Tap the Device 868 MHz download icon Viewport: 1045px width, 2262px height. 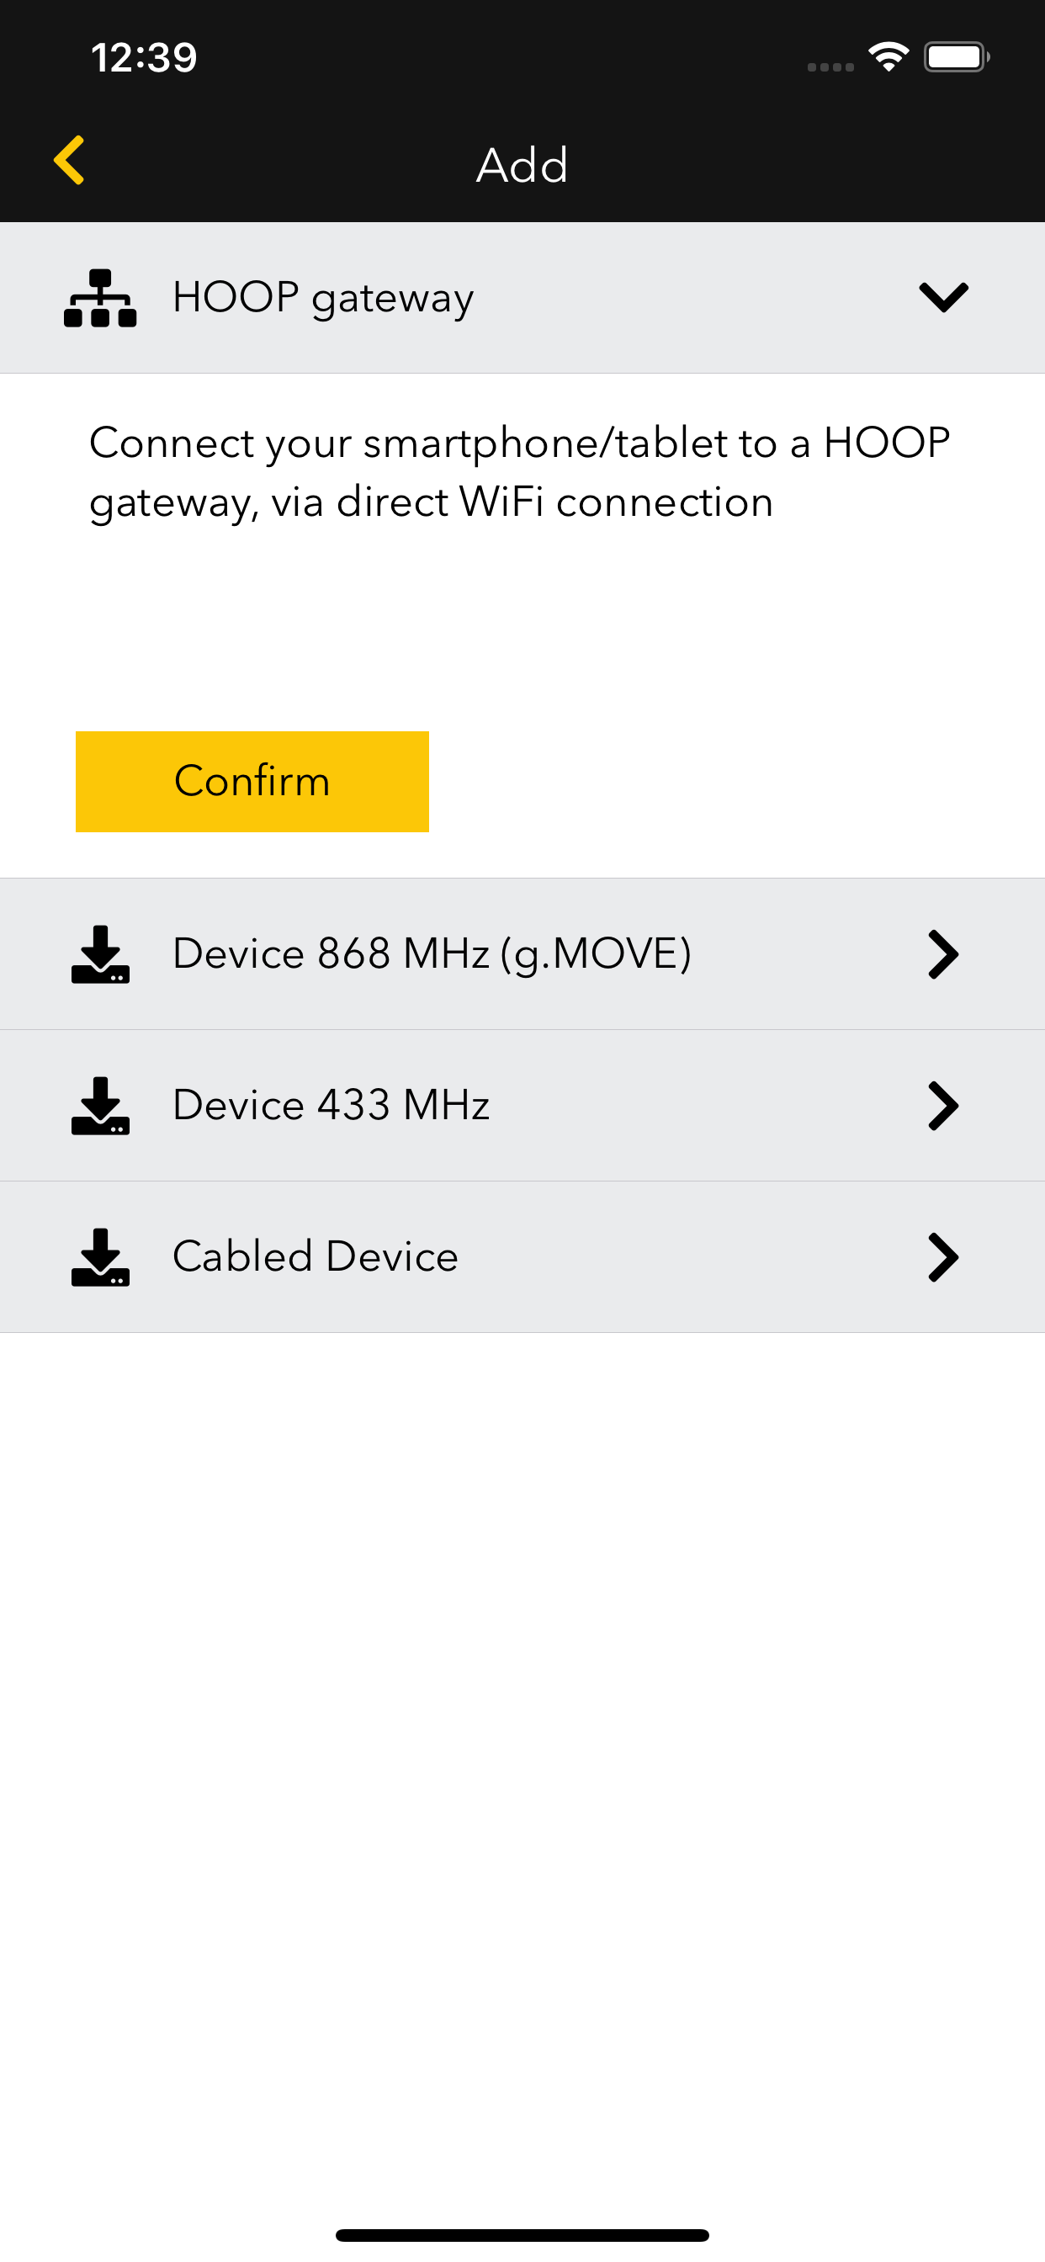point(100,953)
